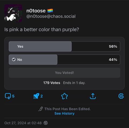Toggle the checkmark on No option
The image size is (129, 128).
pos(14,59)
